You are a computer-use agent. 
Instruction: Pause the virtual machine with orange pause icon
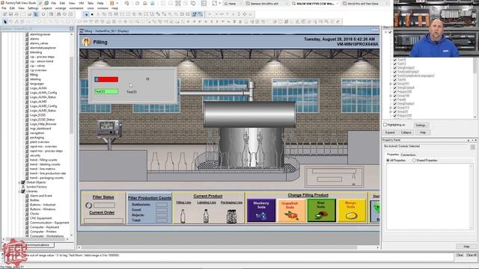(x=112, y=3)
